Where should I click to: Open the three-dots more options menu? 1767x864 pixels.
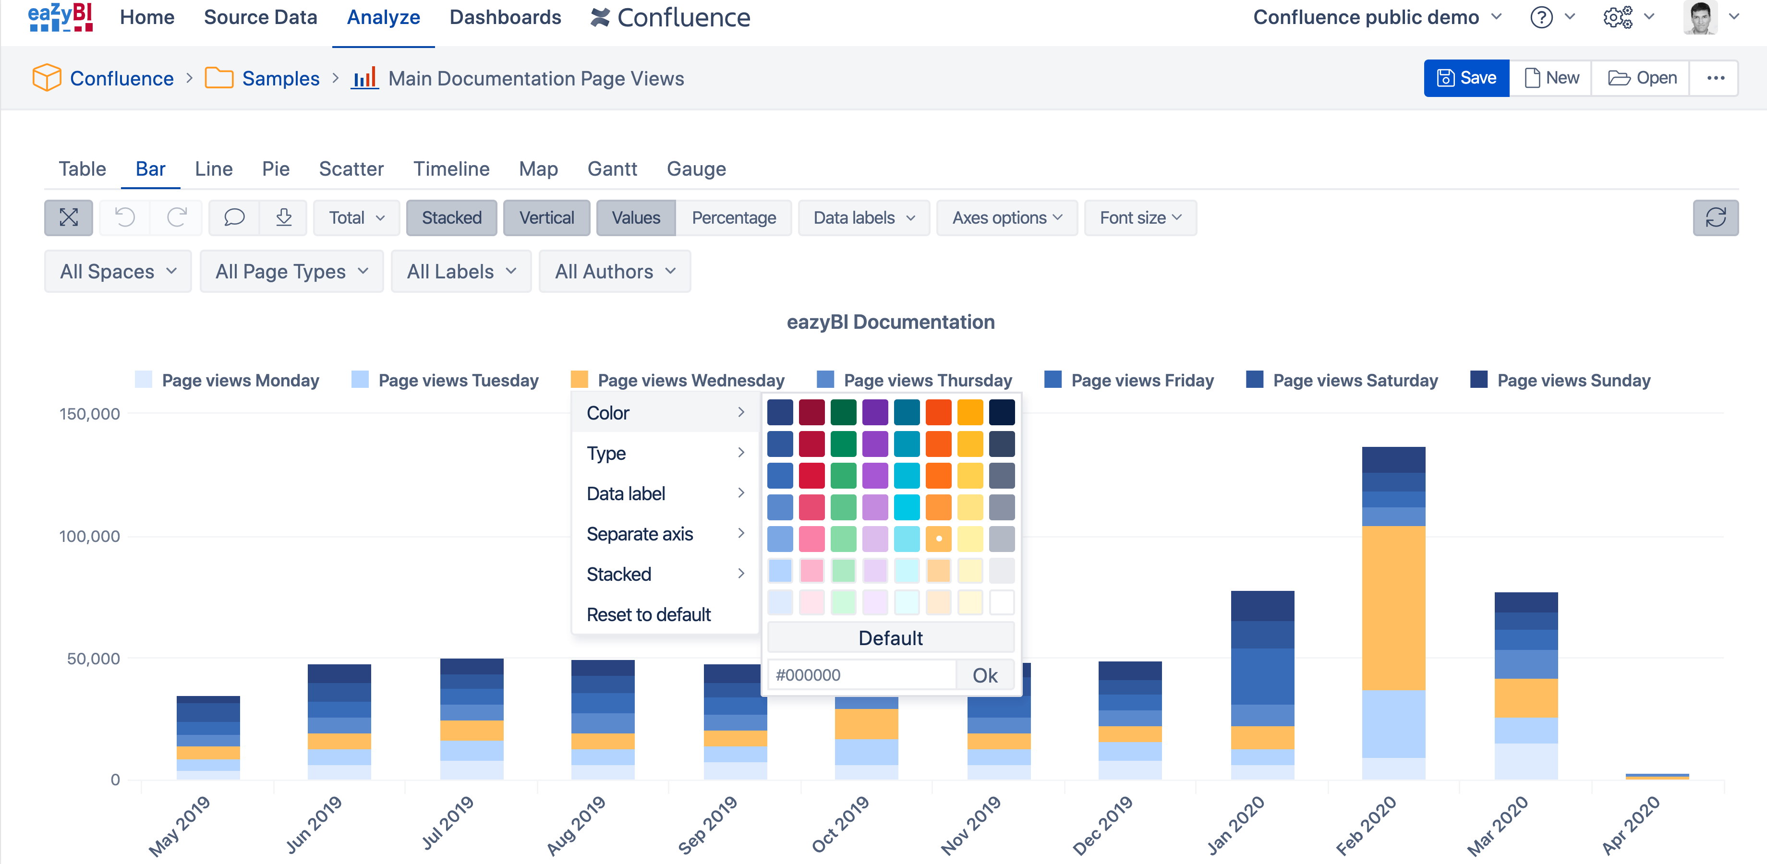pyautogui.click(x=1715, y=78)
